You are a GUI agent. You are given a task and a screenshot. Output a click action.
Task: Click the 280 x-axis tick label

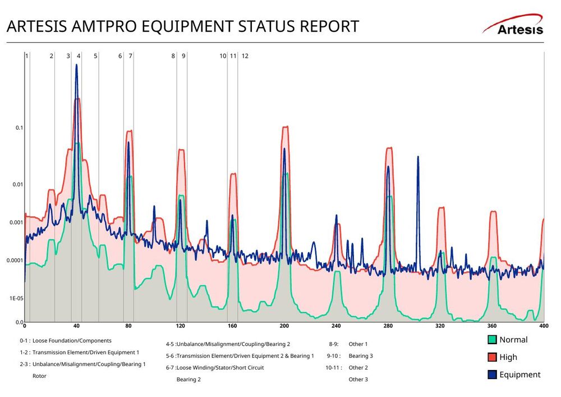click(x=388, y=326)
